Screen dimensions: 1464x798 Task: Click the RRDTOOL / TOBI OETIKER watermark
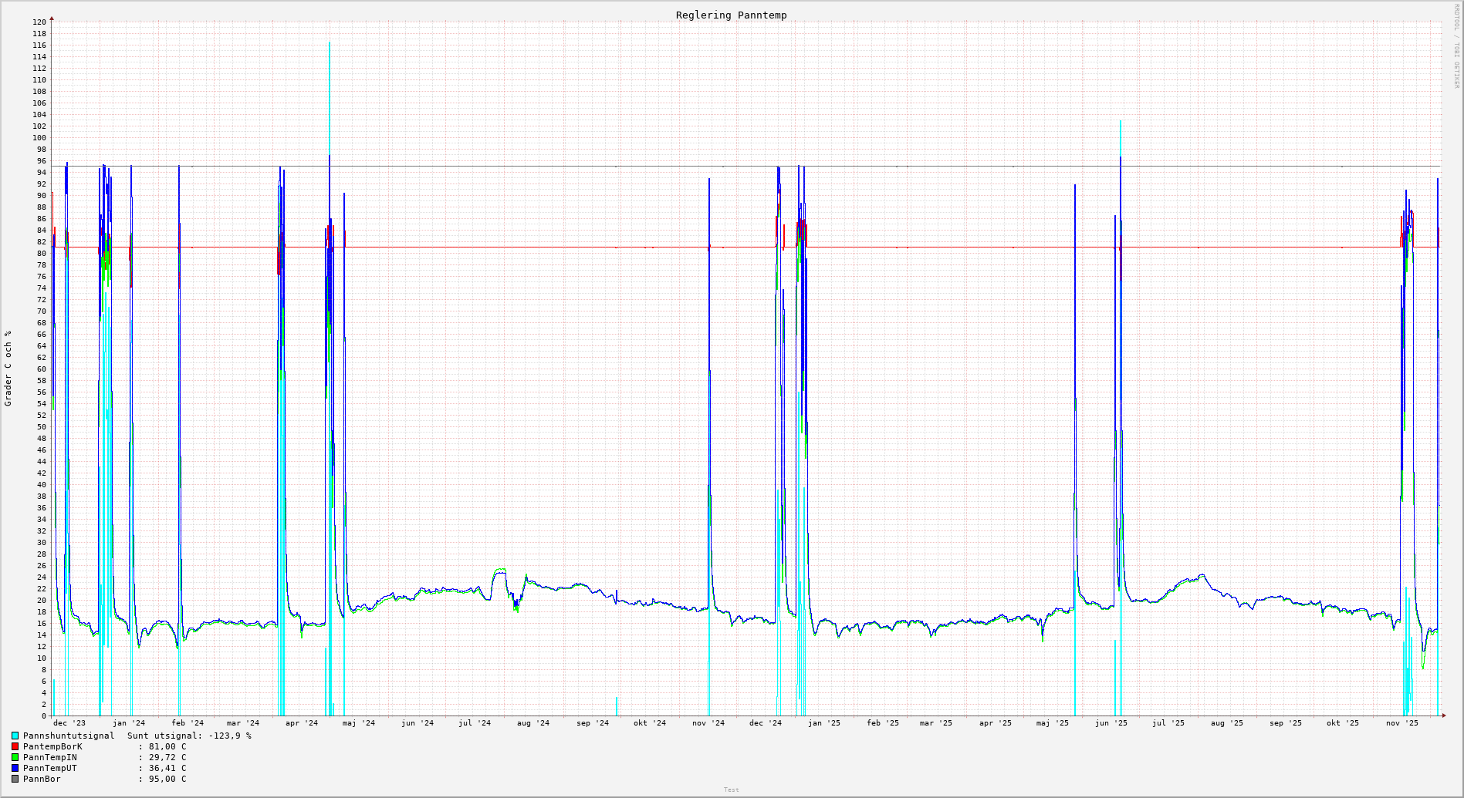coord(1456,46)
